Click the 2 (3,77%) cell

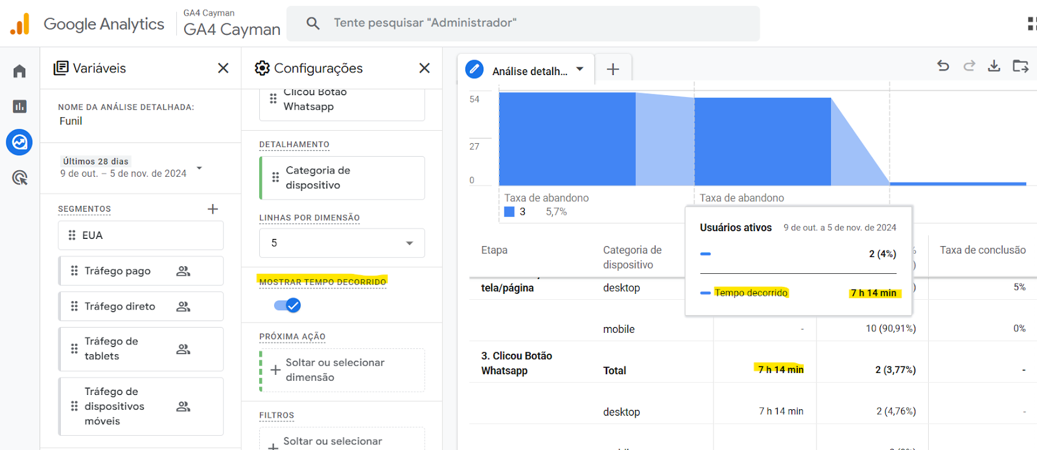[x=895, y=370]
